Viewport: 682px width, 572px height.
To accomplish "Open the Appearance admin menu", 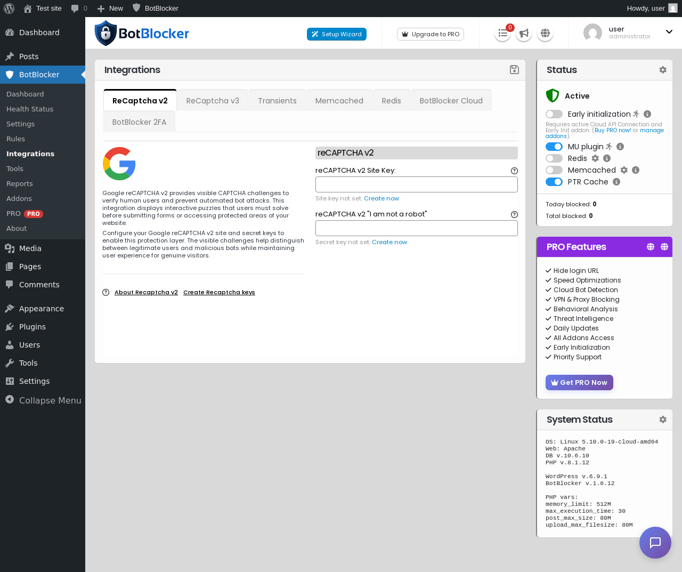I will [x=43, y=309].
